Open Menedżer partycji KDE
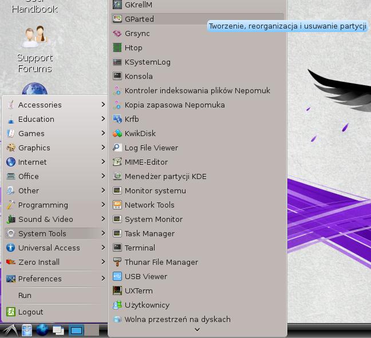Screen dimensions: 371x338 [198, 176]
